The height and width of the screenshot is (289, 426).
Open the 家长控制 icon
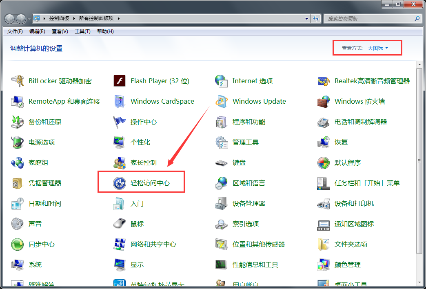[x=120, y=162]
